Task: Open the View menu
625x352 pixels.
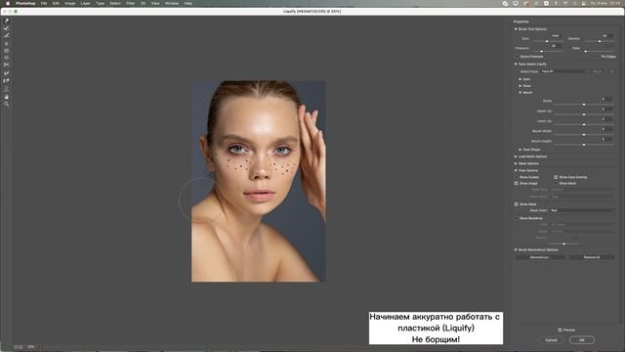Action: 155,3
